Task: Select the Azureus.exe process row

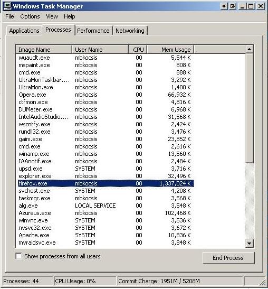Action: click(x=106, y=213)
